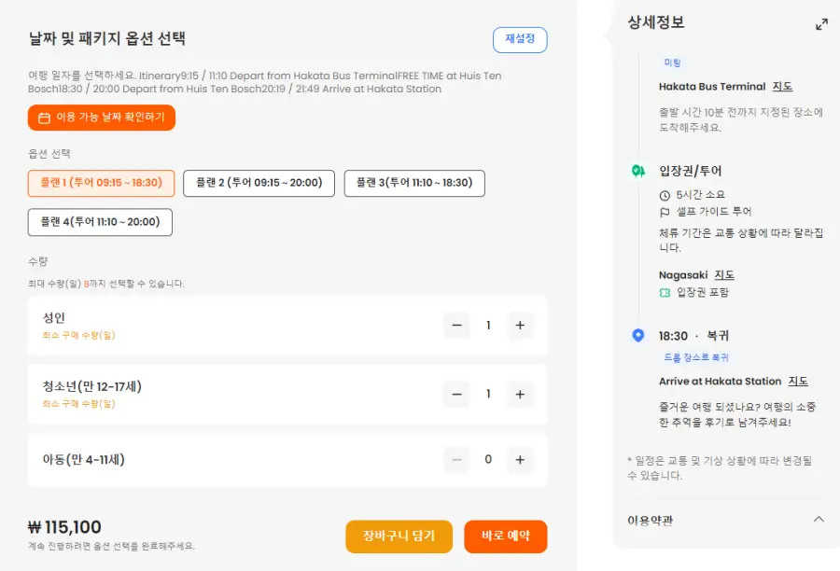Open 지도 link next to Nagasaki
Viewport: 840px width, 571px height.
[723, 275]
